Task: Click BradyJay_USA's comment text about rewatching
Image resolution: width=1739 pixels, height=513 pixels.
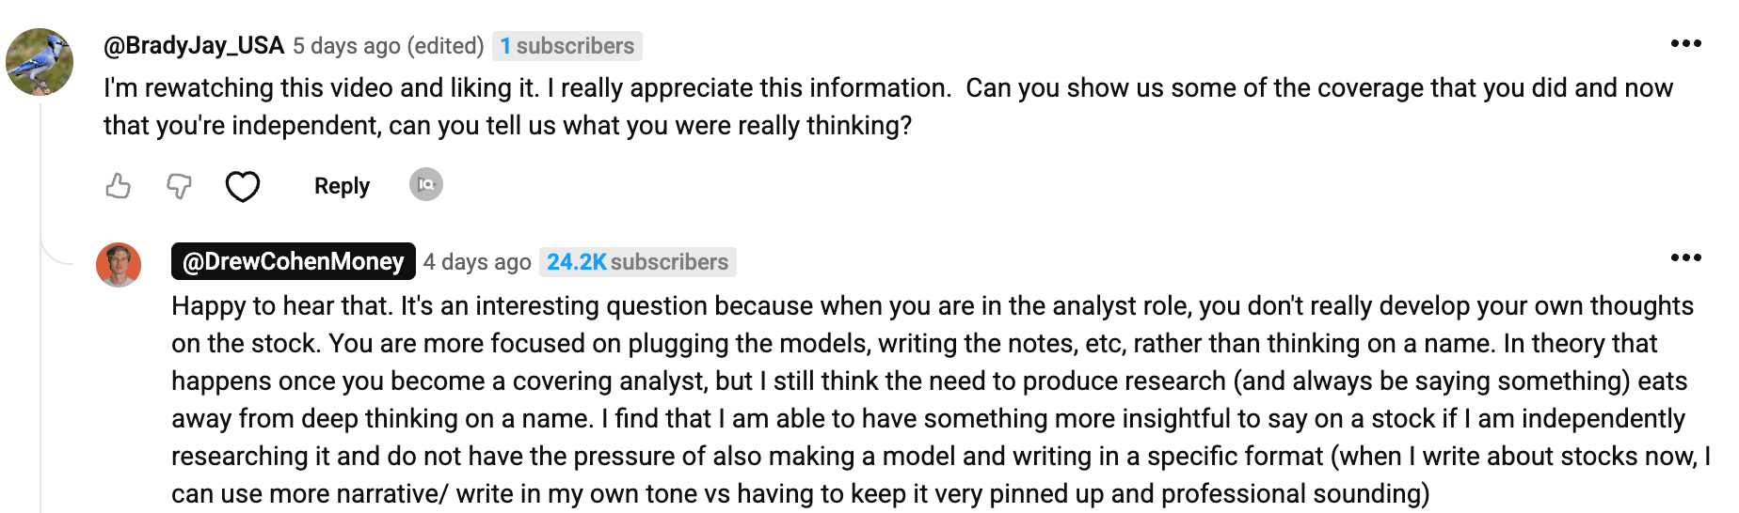Action: coord(888,106)
